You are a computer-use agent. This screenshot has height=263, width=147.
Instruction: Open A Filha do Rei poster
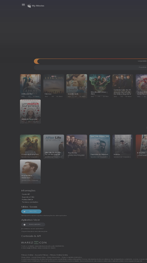(30, 86)
